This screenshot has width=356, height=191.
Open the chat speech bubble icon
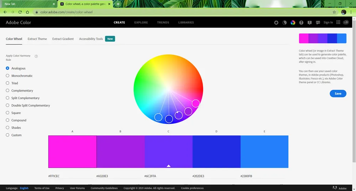[x=318, y=22]
